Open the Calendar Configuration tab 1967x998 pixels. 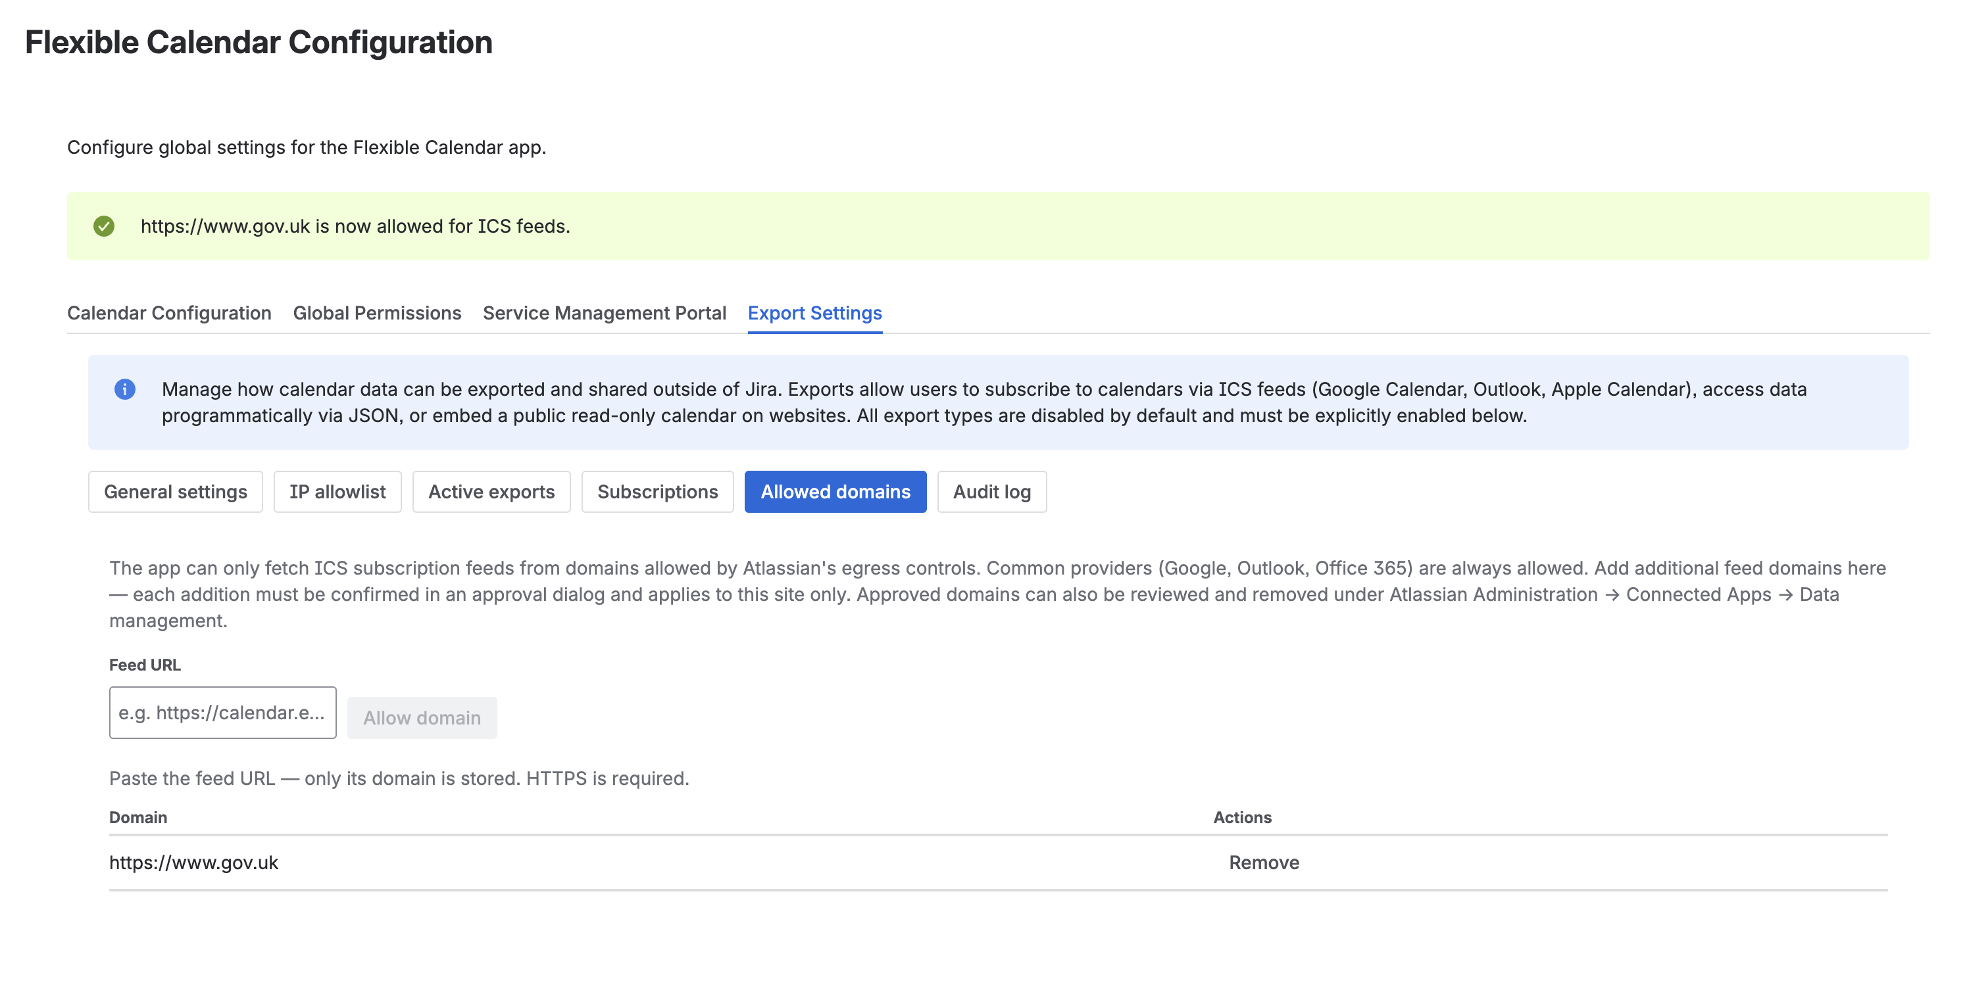[170, 313]
